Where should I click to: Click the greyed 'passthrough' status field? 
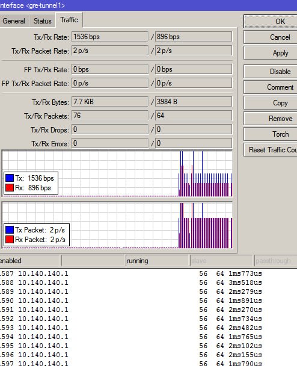pos(275,261)
